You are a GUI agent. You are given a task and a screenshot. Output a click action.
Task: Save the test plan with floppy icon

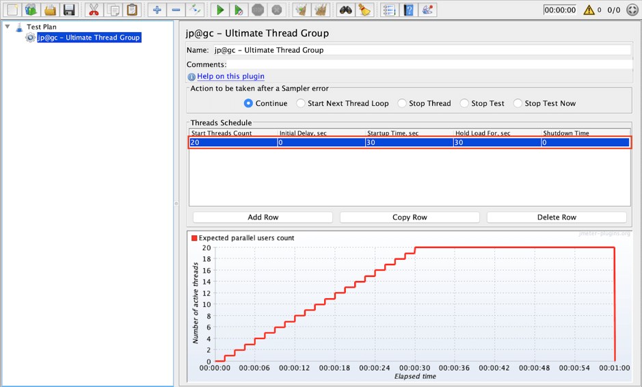click(x=69, y=10)
